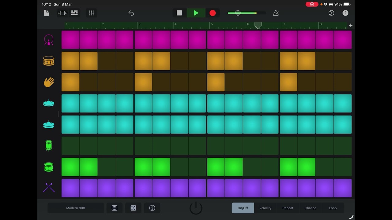Open the Modern 808 kit selector
The width and height of the screenshot is (392, 220).
[x=76, y=208]
